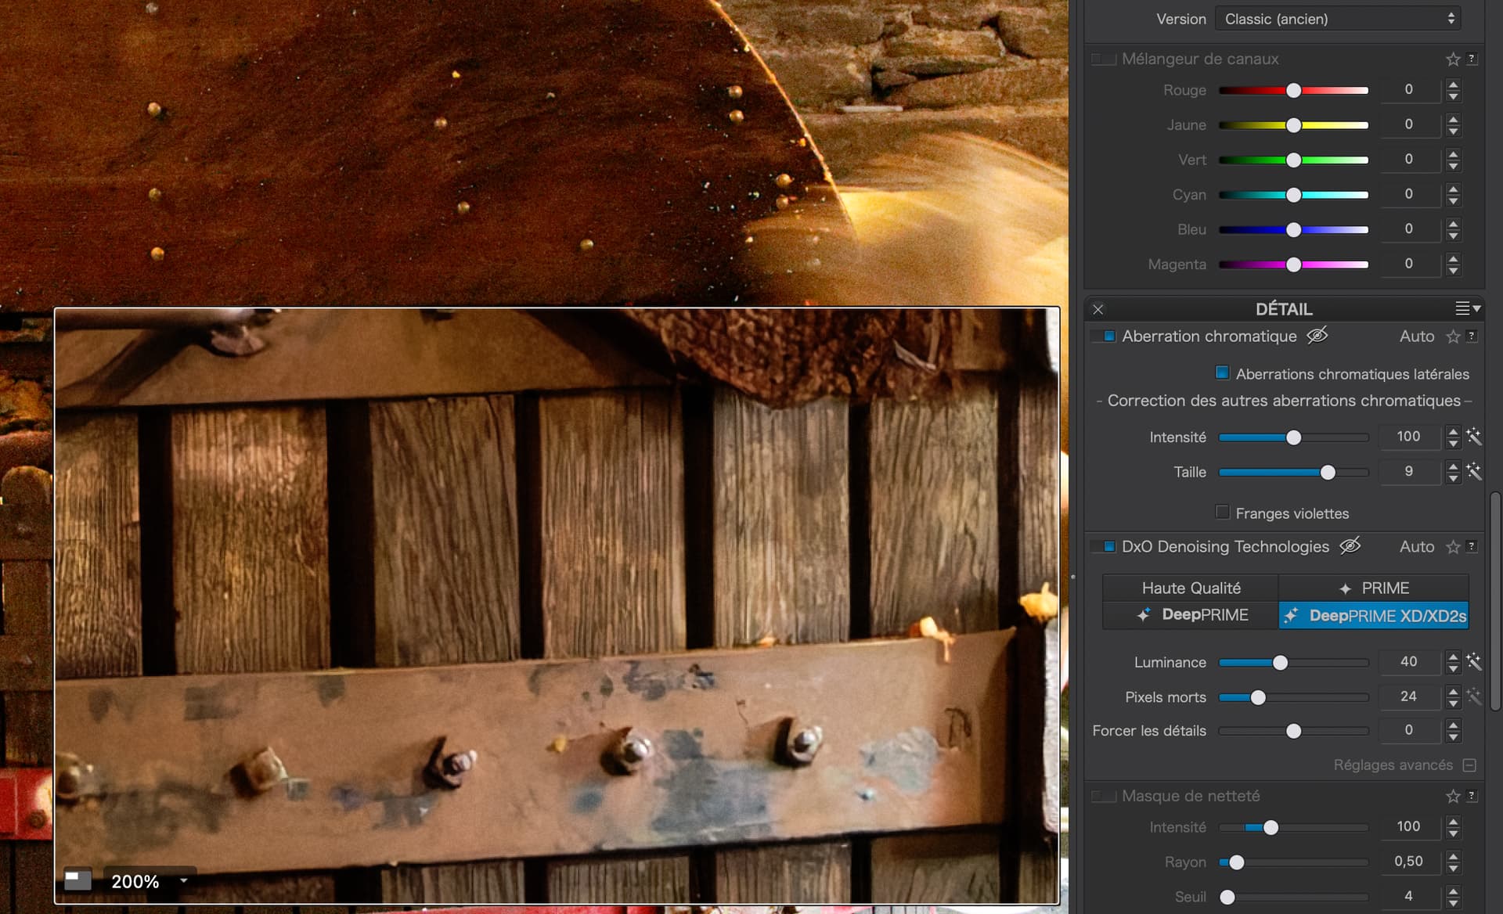Viewport: 1503px width, 914px height.
Task: Open the Version Classic (ancien) dropdown
Action: [1338, 19]
